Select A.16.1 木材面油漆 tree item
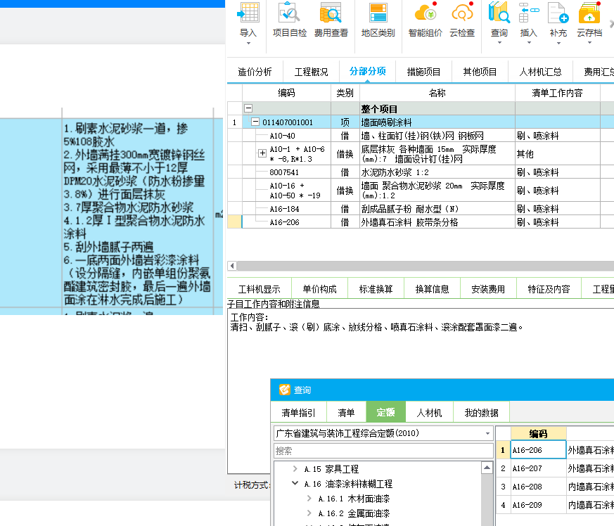The width and height of the screenshot is (614, 526). click(354, 499)
